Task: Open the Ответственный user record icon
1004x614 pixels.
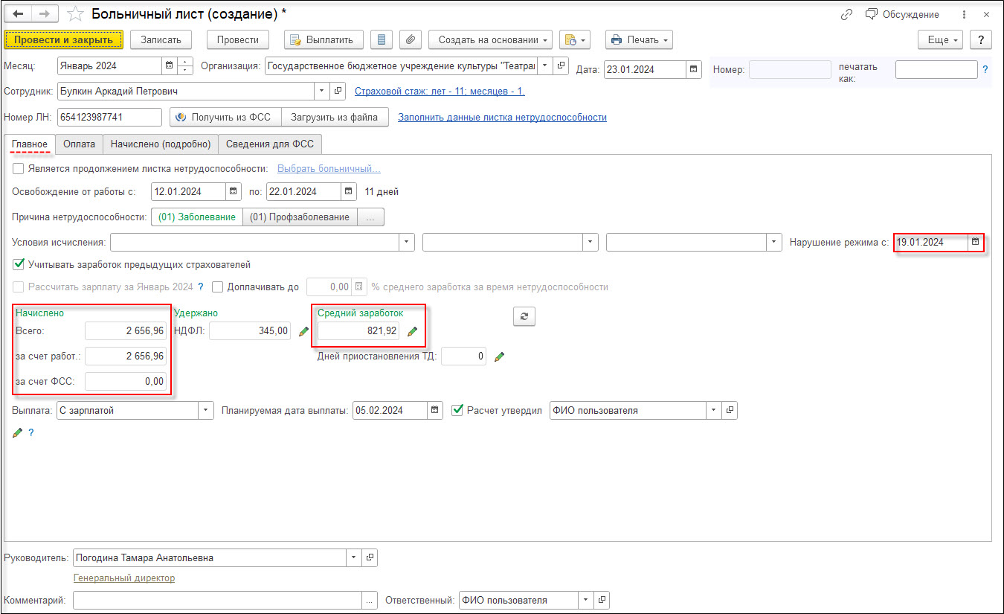Action: click(x=602, y=600)
